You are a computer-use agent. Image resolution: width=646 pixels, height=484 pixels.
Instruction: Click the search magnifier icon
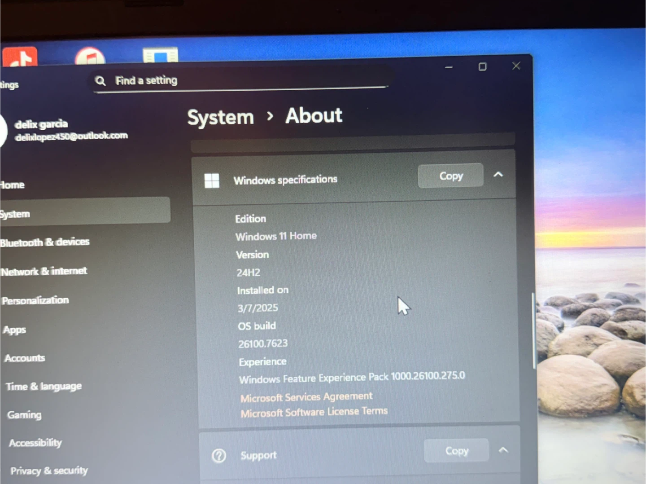[100, 81]
